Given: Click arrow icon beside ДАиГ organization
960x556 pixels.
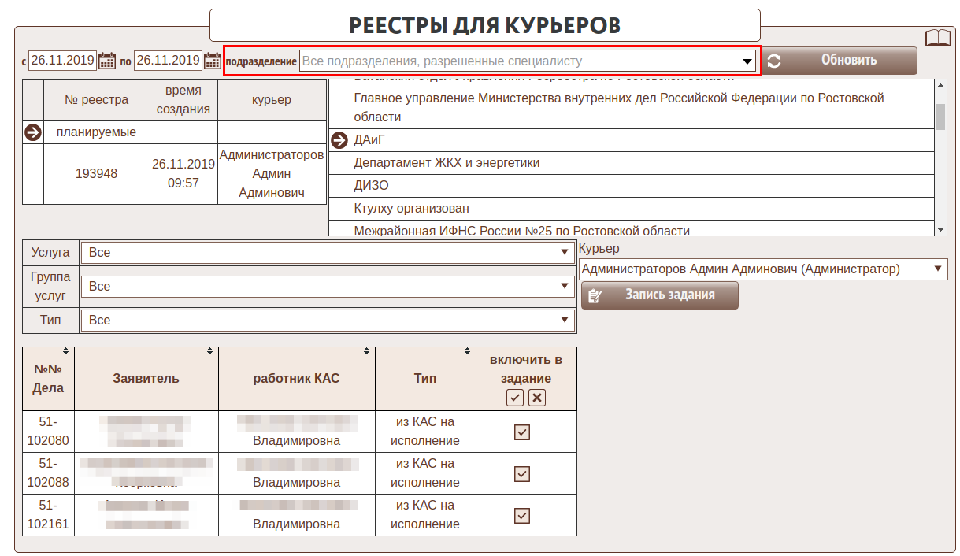Looking at the screenshot, I should [x=339, y=140].
